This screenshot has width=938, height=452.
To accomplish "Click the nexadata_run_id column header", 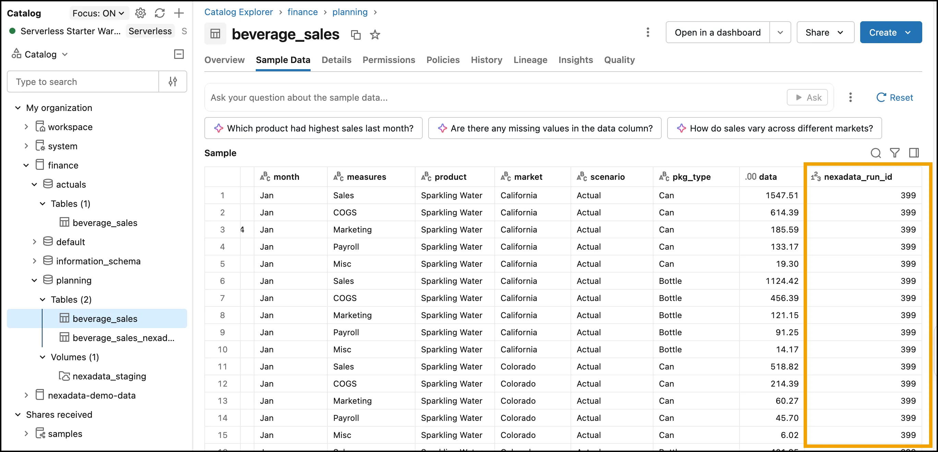I will point(864,177).
